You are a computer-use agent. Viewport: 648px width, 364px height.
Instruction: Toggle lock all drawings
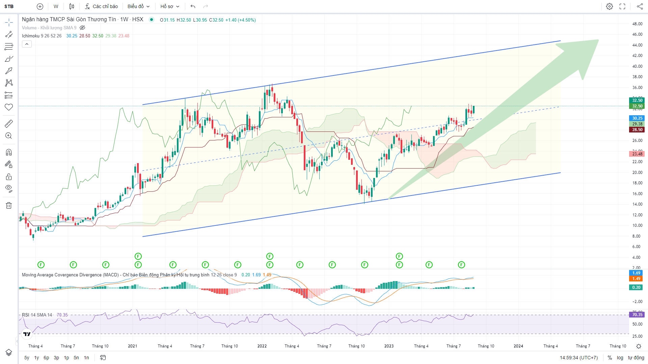[x=9, y=177]
